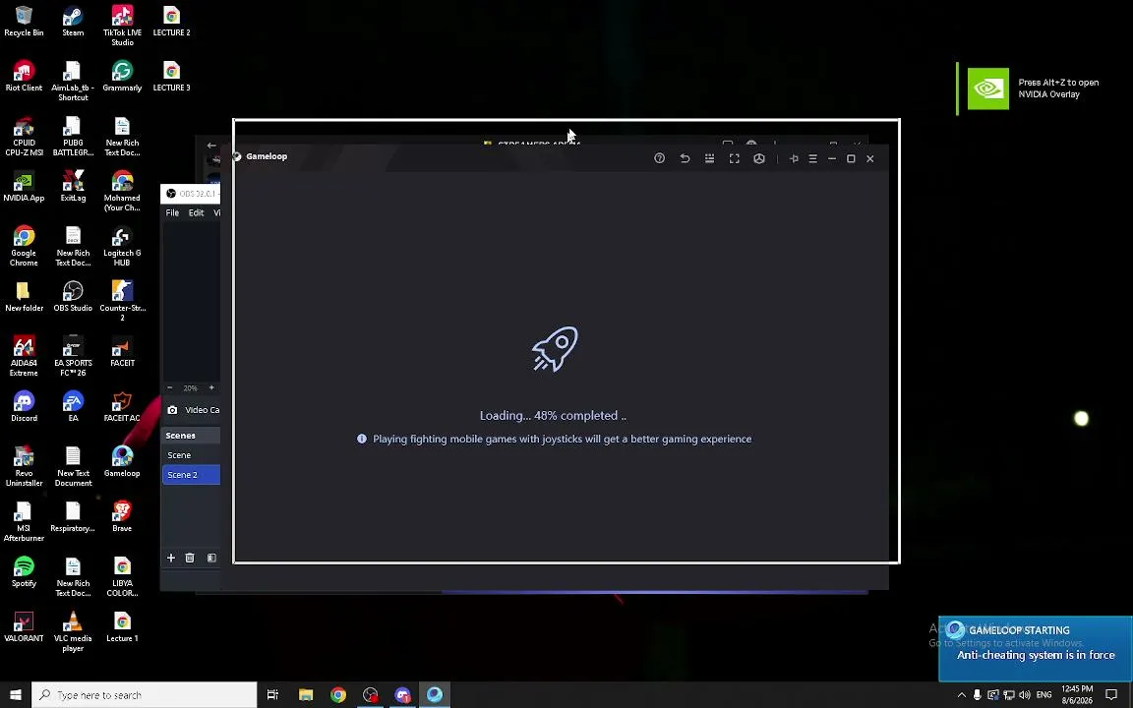Viewport: 1133px width, 708px height.
Task: Select 'Scene 2' in OBS scenes list
Action: [191, 475]
